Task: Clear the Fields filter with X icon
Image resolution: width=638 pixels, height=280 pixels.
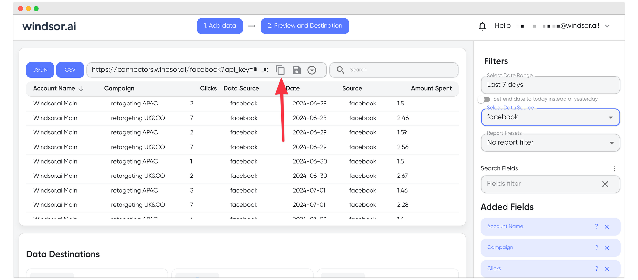Action: 605,184
